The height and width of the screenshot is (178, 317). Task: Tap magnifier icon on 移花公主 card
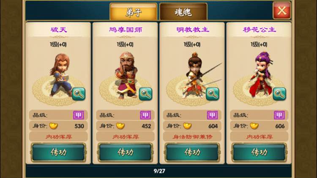click(x=279, y=94)
